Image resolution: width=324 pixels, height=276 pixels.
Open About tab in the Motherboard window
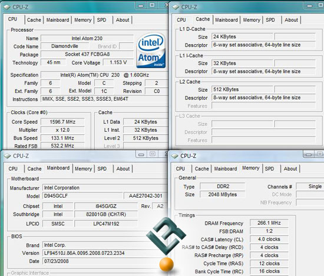pyautogui.click(x=123, y=169)
